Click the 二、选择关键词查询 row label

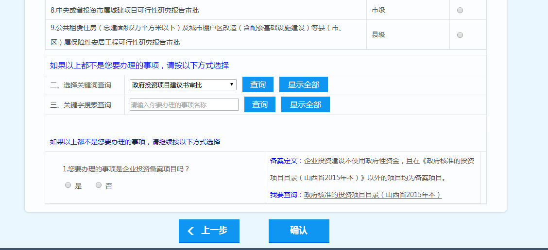(81, 85)
